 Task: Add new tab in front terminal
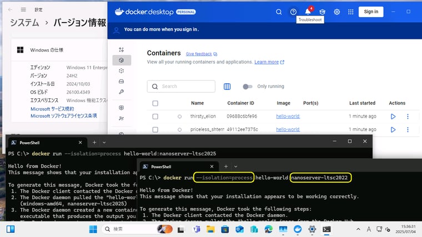point(226,167)
